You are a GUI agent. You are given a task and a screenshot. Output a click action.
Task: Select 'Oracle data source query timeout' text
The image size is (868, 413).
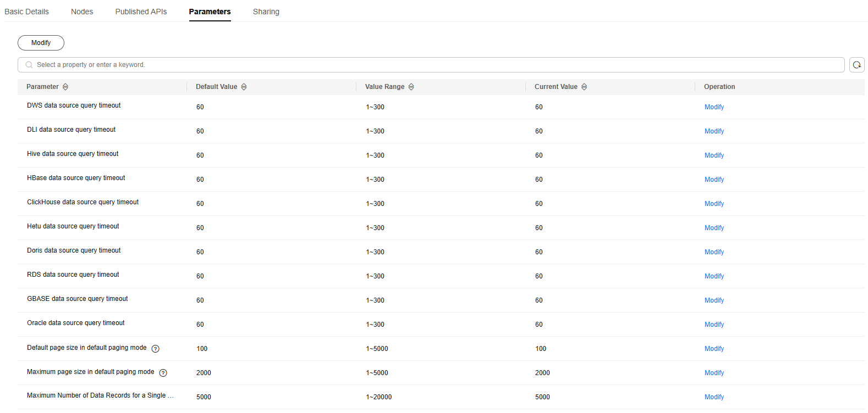click(76, 323)
